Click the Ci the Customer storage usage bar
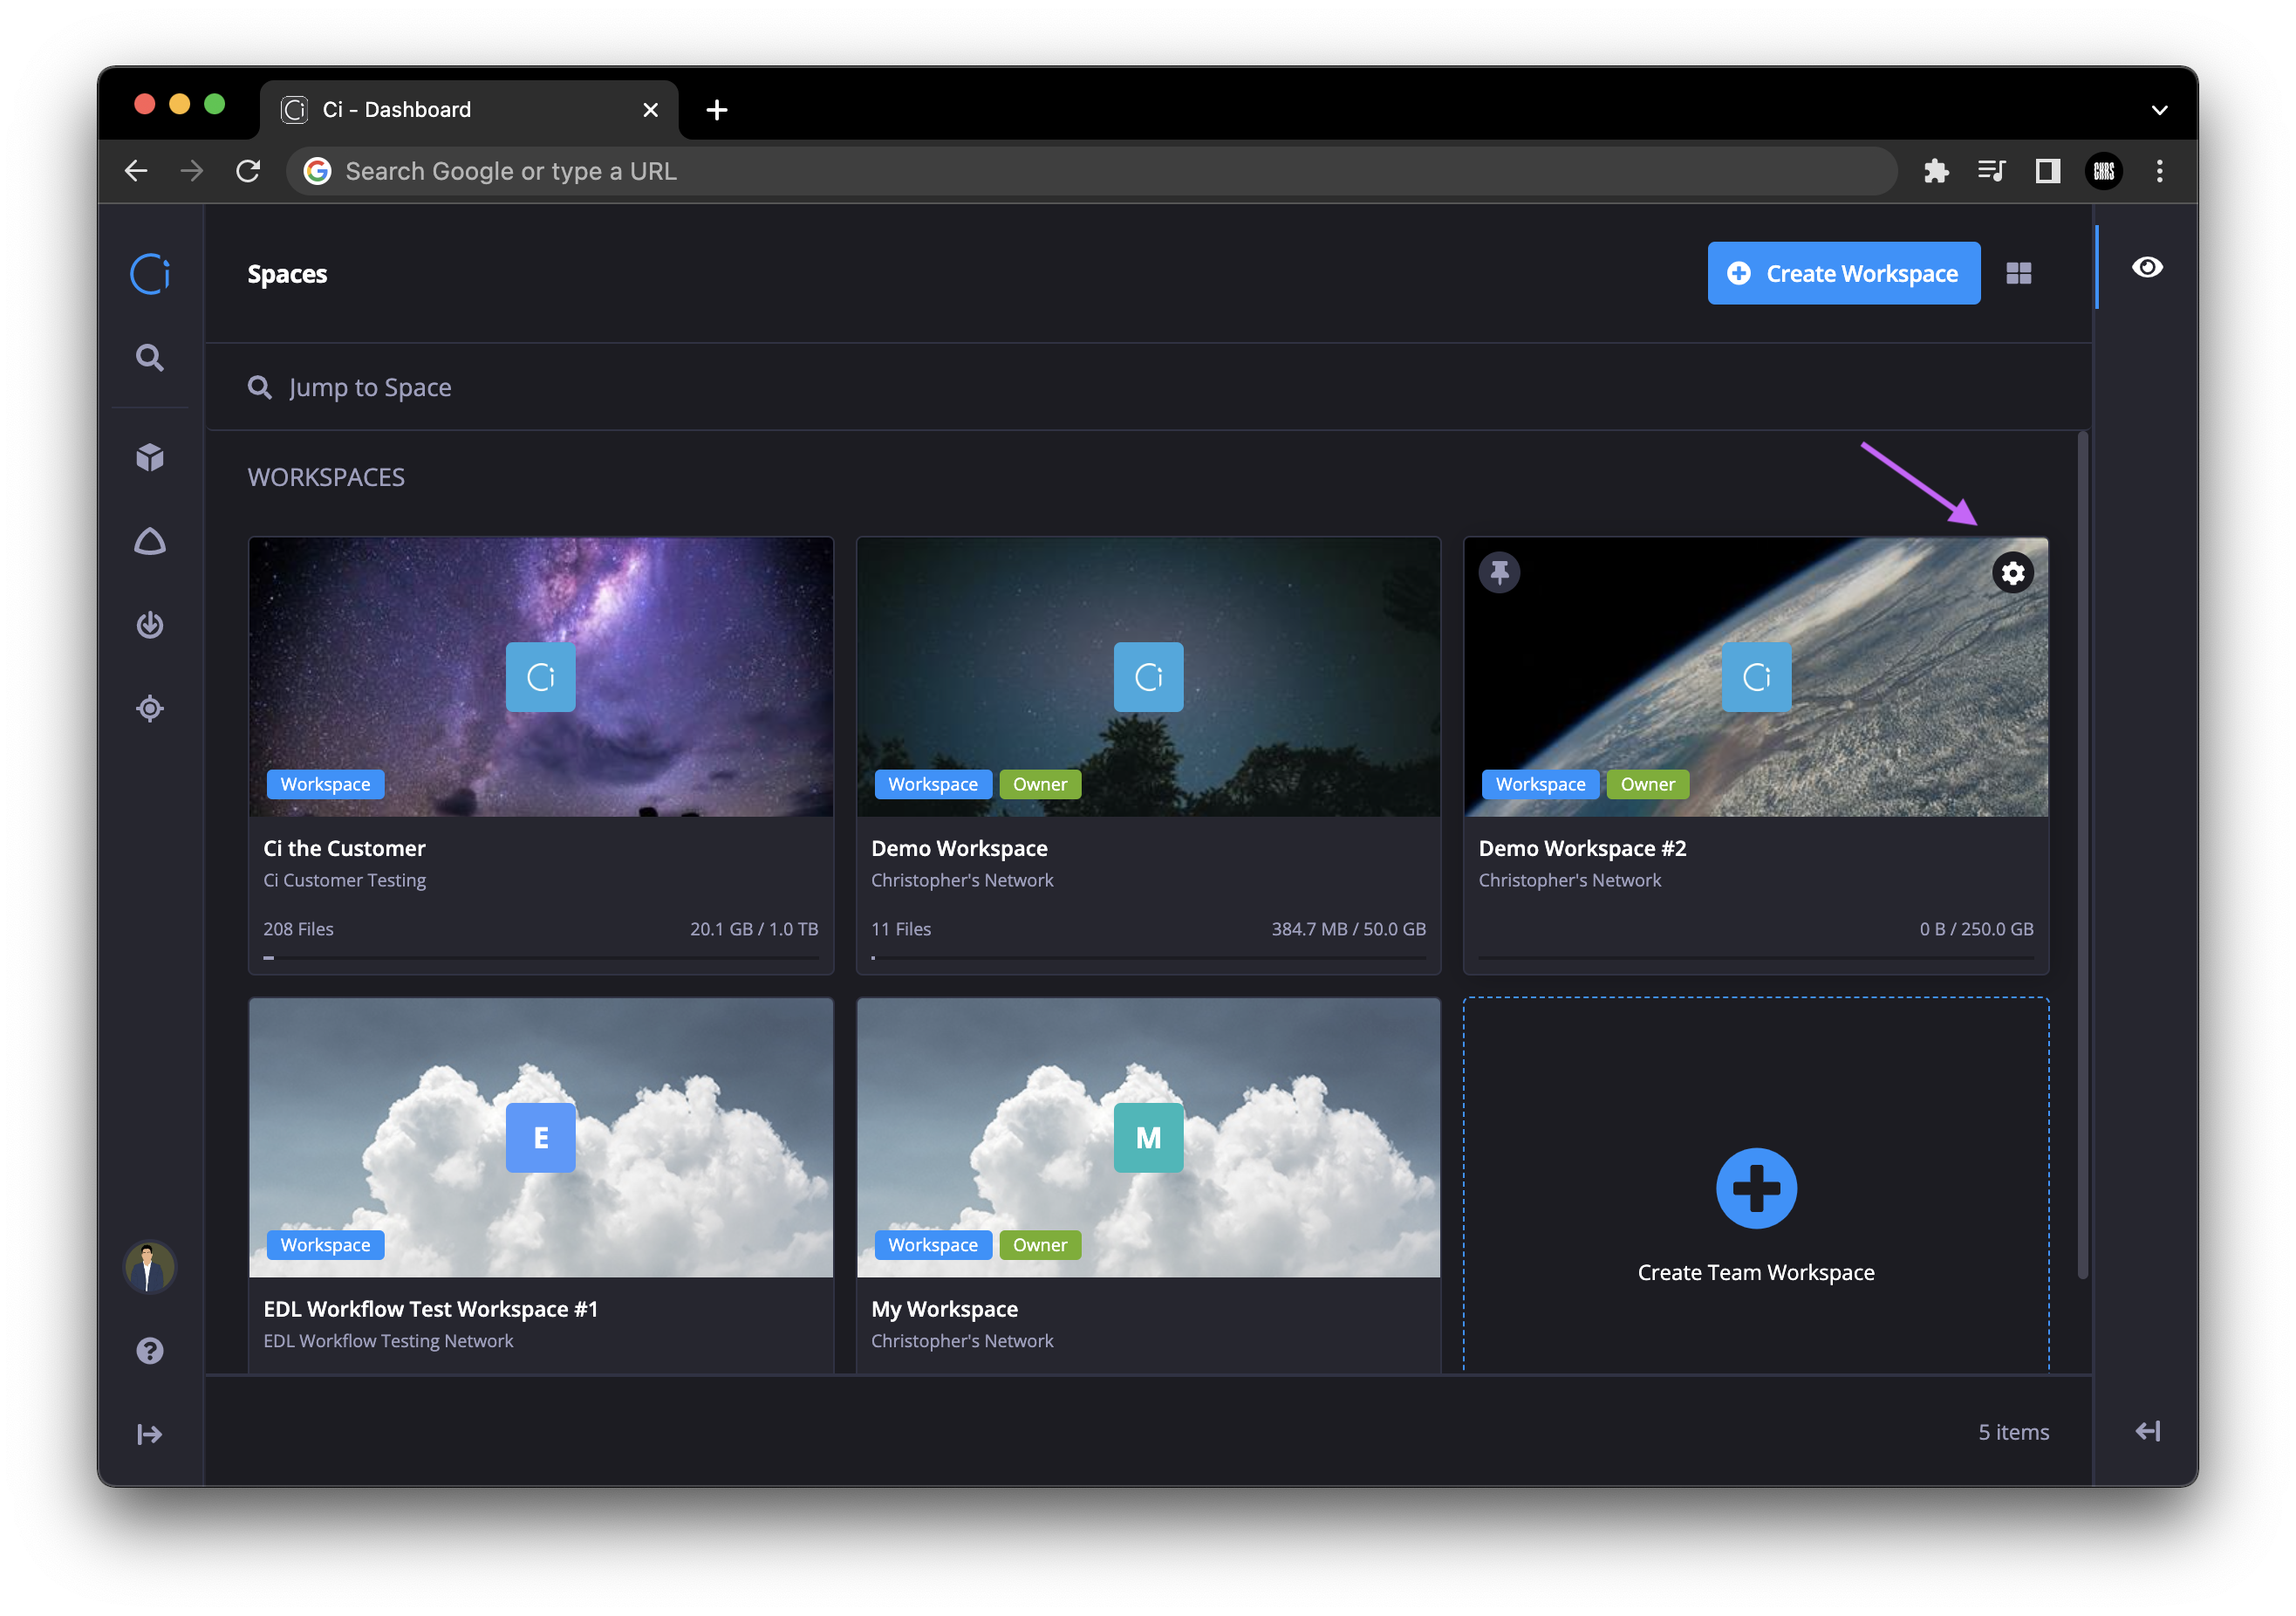The height and width of the screenshot is (1616, 2296). (540, 958)
